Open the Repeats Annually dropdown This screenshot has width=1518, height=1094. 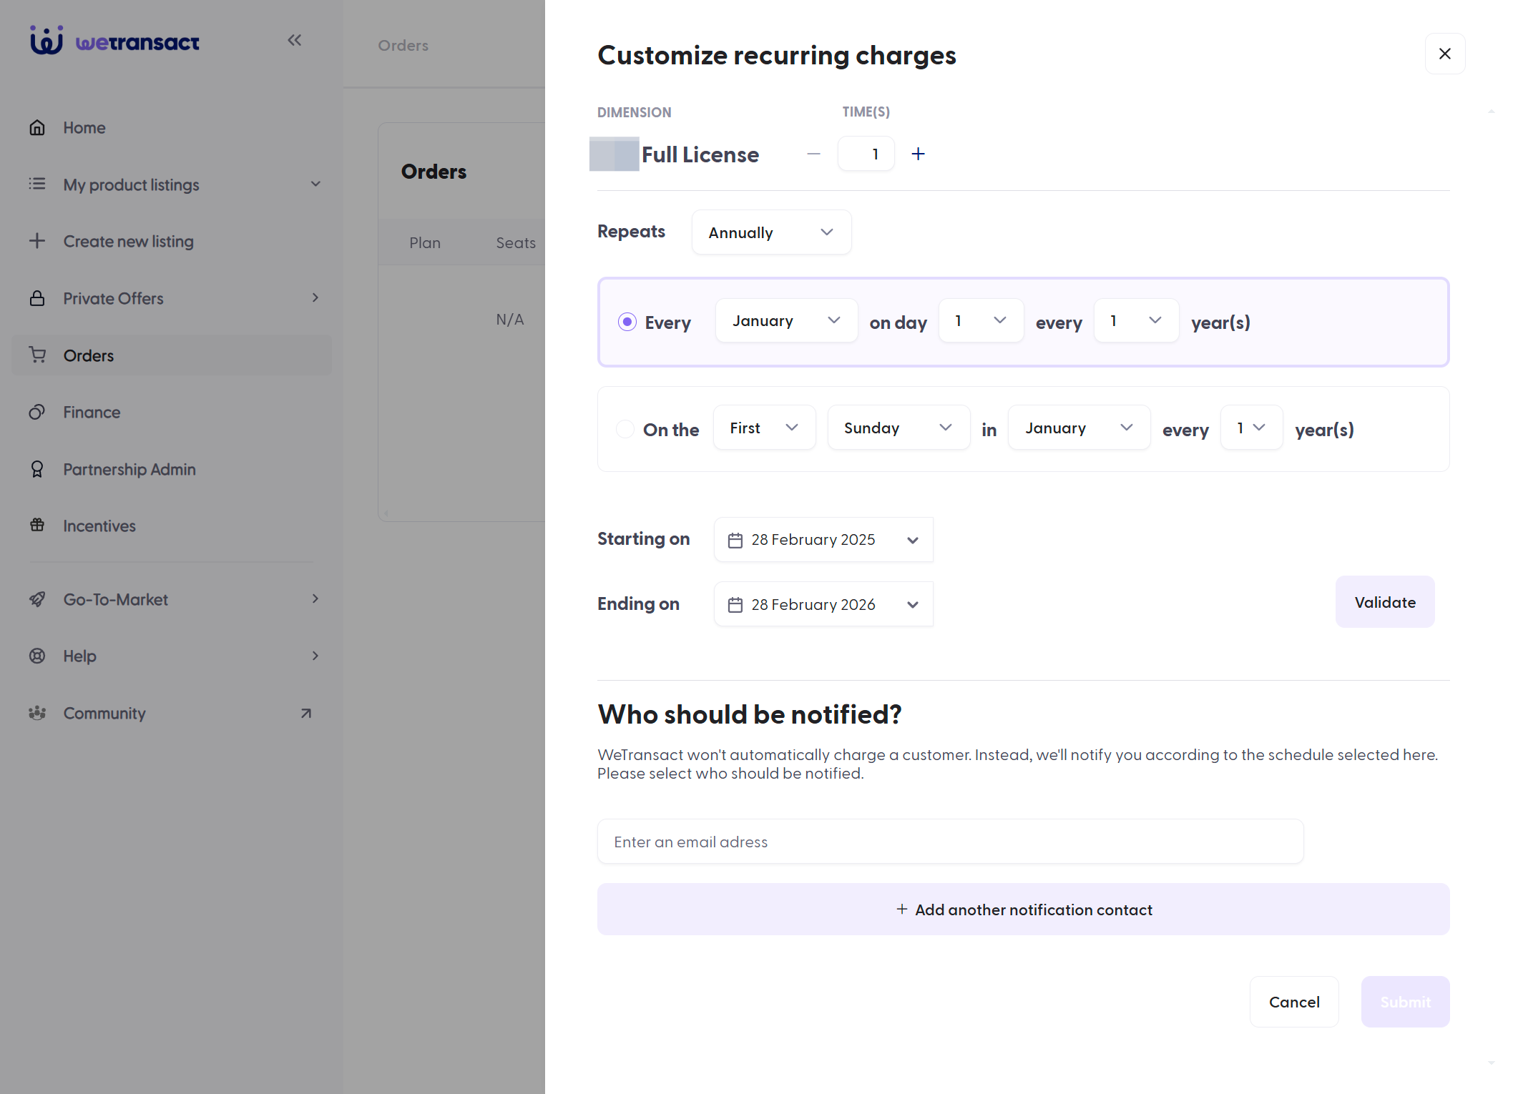pos(771,232)
